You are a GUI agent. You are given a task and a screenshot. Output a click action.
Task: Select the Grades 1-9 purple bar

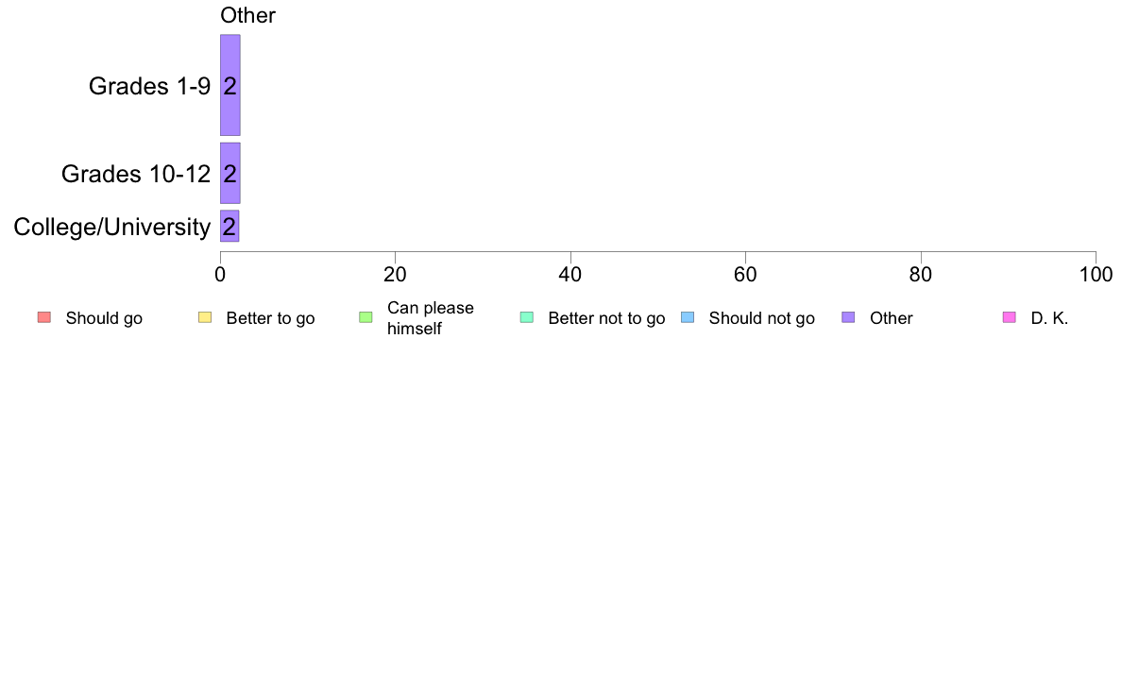click(x=229, y=85)
